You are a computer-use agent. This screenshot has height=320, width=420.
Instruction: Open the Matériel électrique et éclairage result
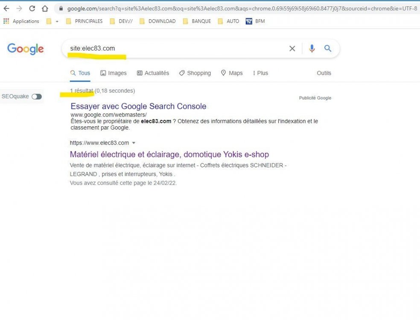tap(169, 154)
